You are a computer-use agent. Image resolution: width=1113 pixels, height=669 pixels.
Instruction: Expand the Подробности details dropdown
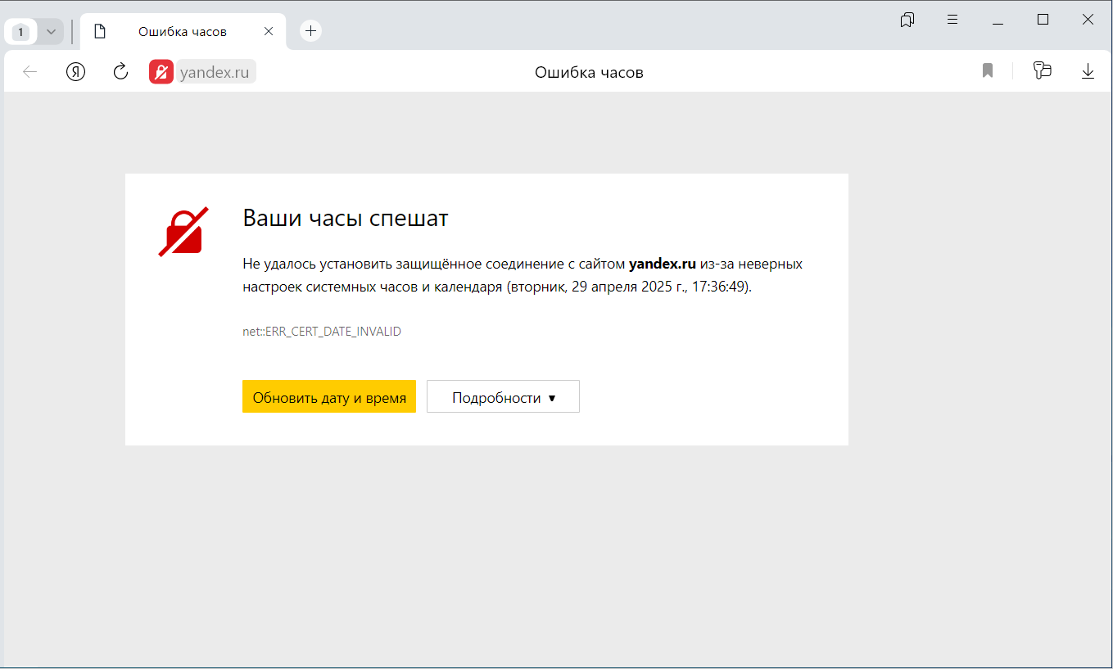click(x=503, y=397)
